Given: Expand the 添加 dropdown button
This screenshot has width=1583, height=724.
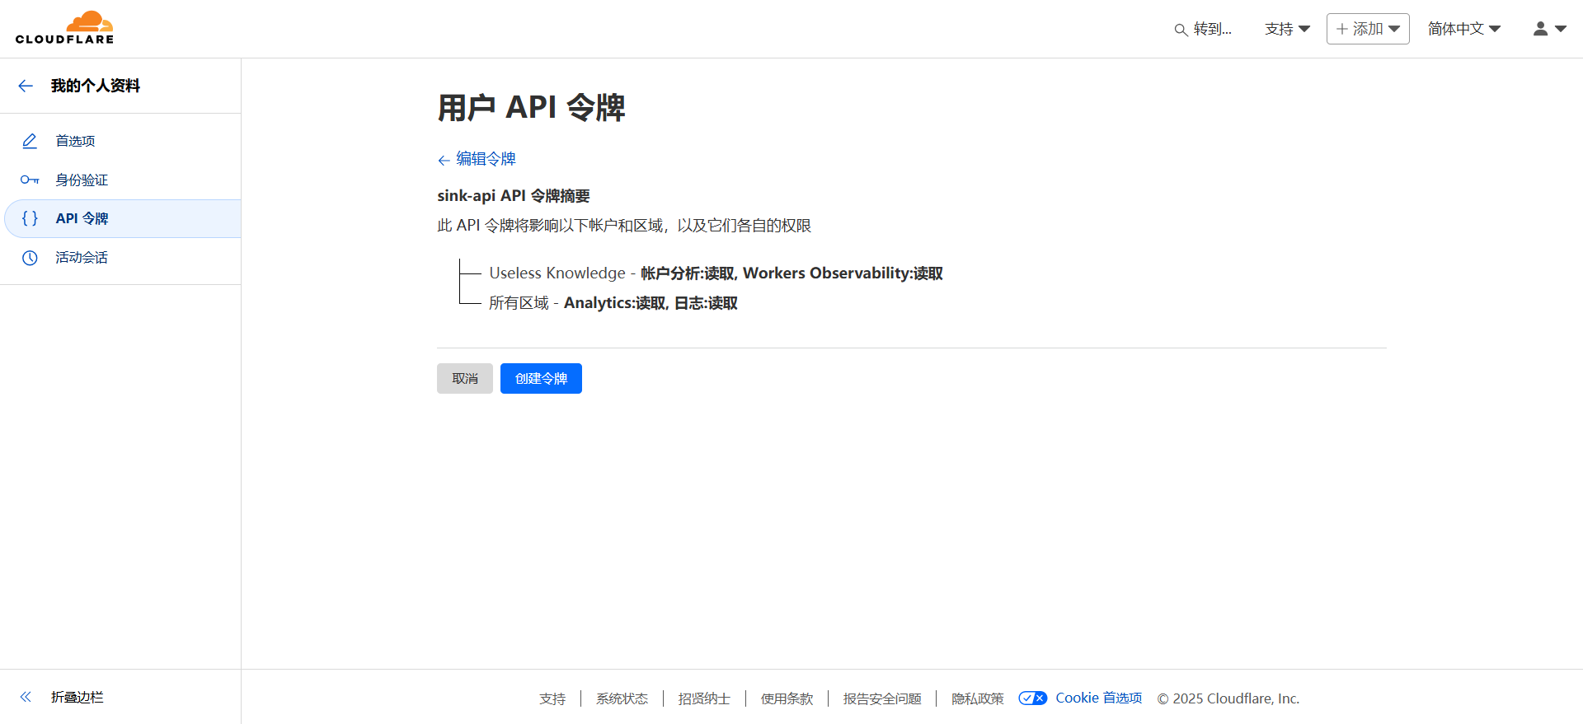Looking at the screenshot, I should coord(1368,29).
